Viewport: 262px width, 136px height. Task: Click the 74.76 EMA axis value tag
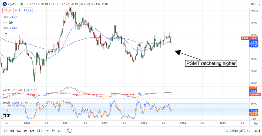click(254, 42)
